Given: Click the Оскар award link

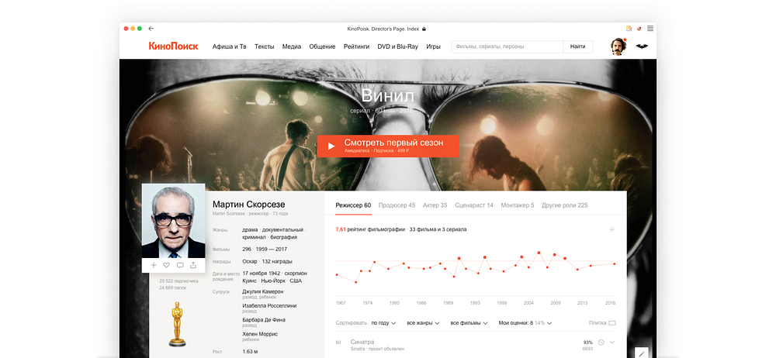Looking at the screenshot, I should click(x=250, y=261).
